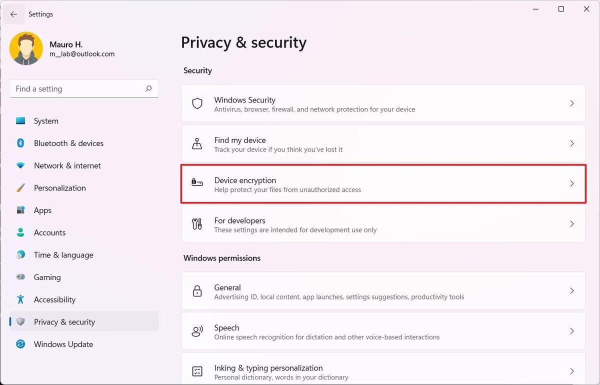
Task: Select the System sidebar icon
Action: [x=20, y=121]
